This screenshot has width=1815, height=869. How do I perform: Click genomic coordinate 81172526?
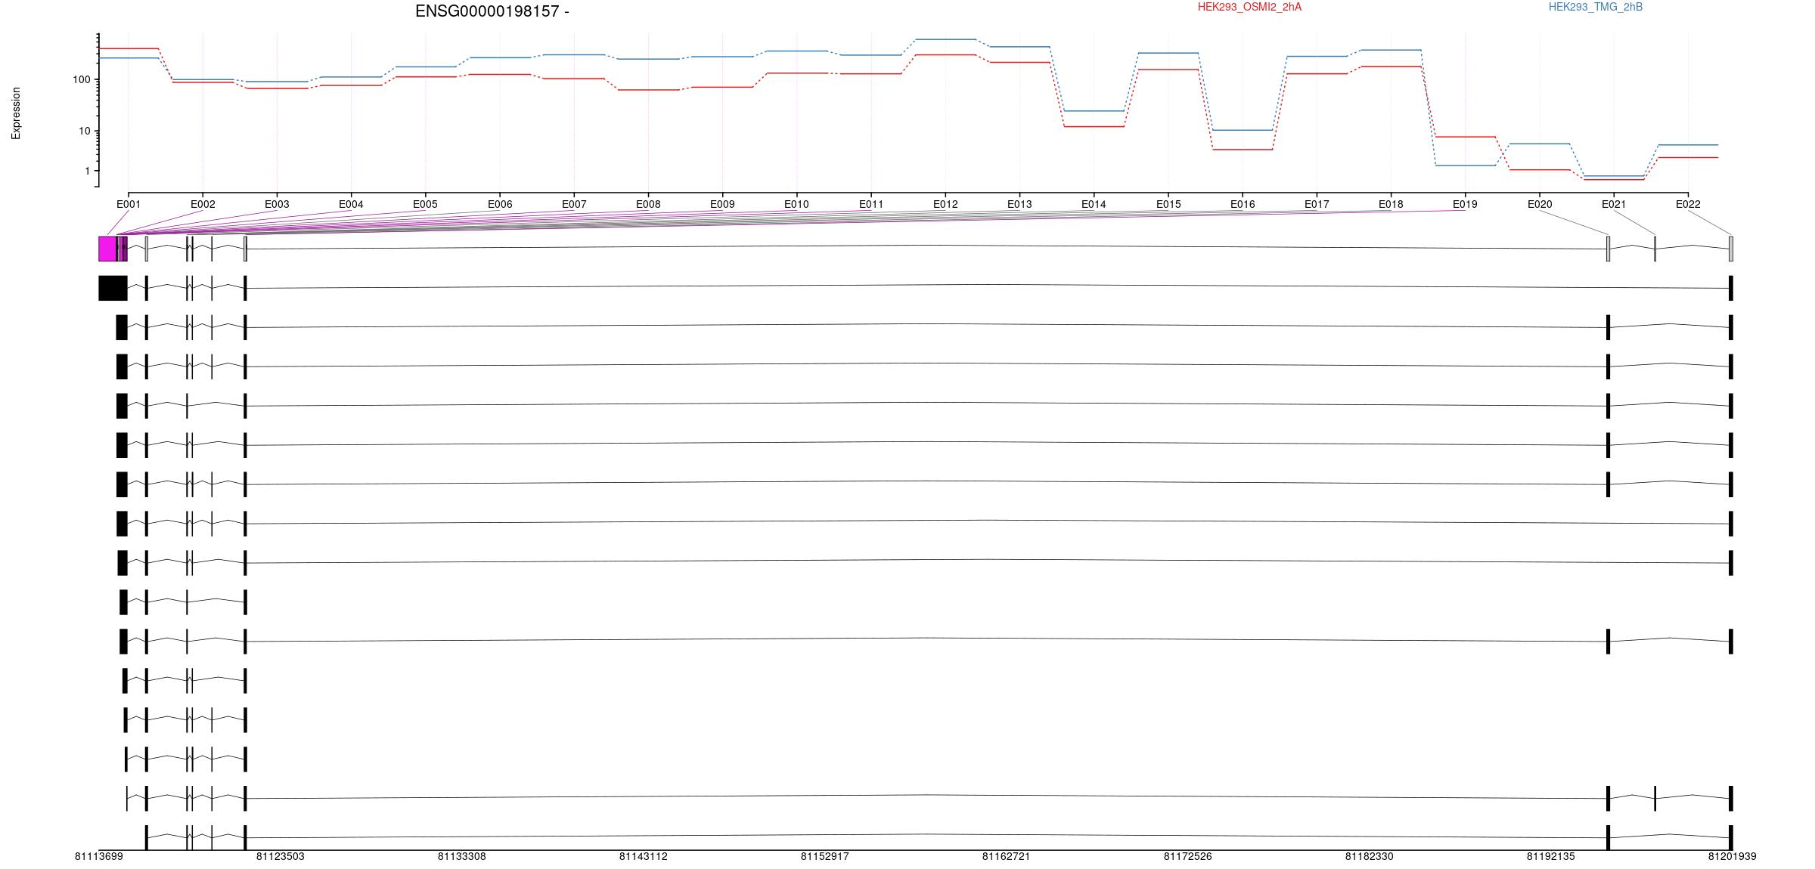(1187, 856)
